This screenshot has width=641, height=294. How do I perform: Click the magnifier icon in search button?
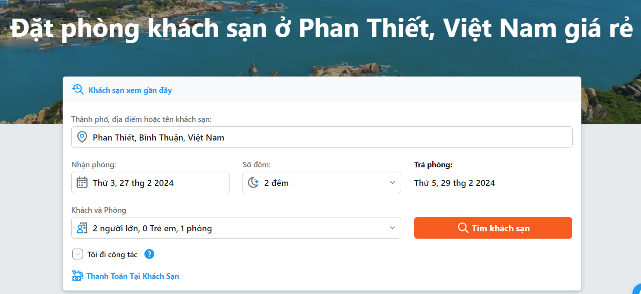pyautogui.click(x=463, y=228)
